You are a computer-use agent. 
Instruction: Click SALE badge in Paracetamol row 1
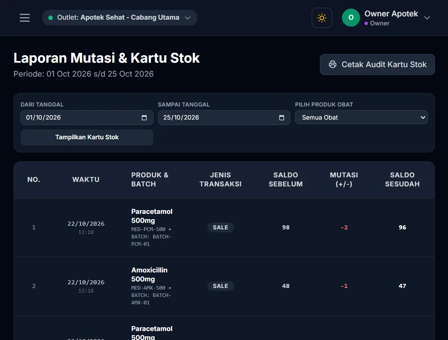220,227
